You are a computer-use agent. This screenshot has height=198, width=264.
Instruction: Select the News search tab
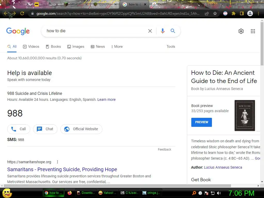click(x=98, y=47)
